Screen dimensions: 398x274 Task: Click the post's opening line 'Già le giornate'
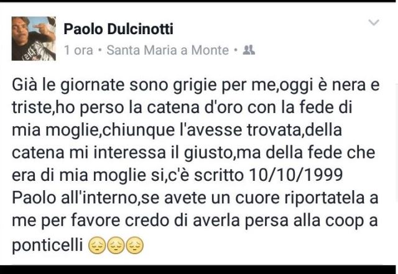(x=68, y=85)
